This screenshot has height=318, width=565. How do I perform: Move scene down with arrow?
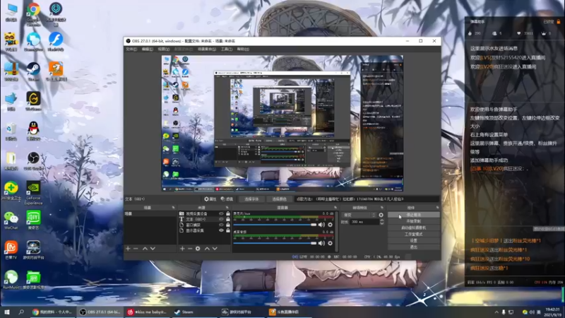pos(153,249)
